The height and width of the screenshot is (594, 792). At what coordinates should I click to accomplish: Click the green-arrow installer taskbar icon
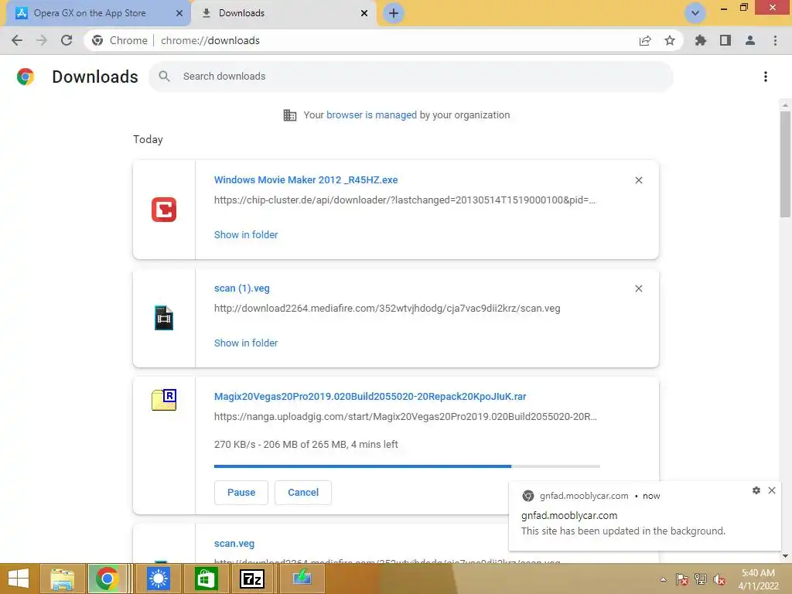tap(302, 579)
